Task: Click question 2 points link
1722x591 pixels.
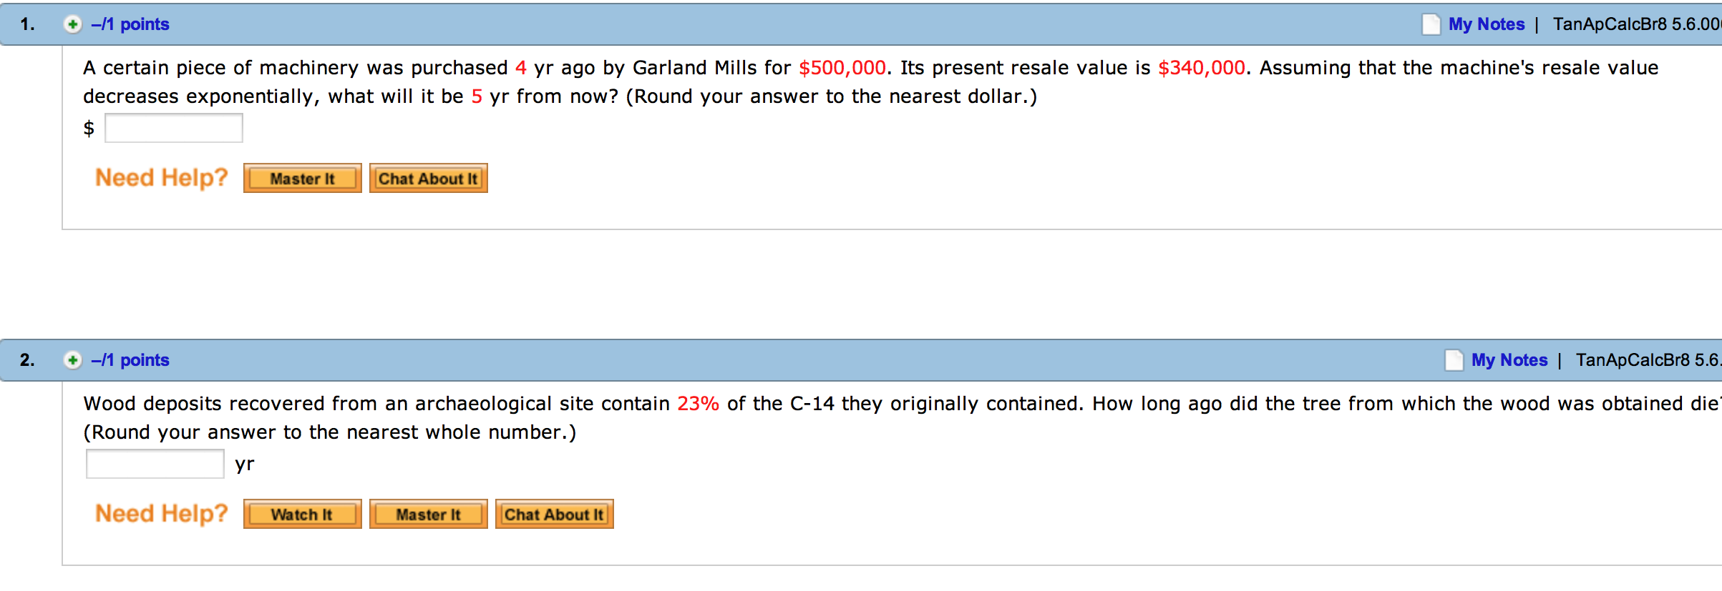Action: pyautogui.click(x=130, y=360)
